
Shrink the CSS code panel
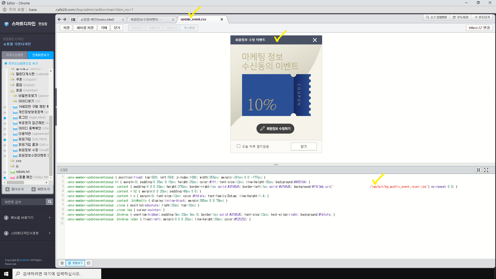click(x=478, y=170)
